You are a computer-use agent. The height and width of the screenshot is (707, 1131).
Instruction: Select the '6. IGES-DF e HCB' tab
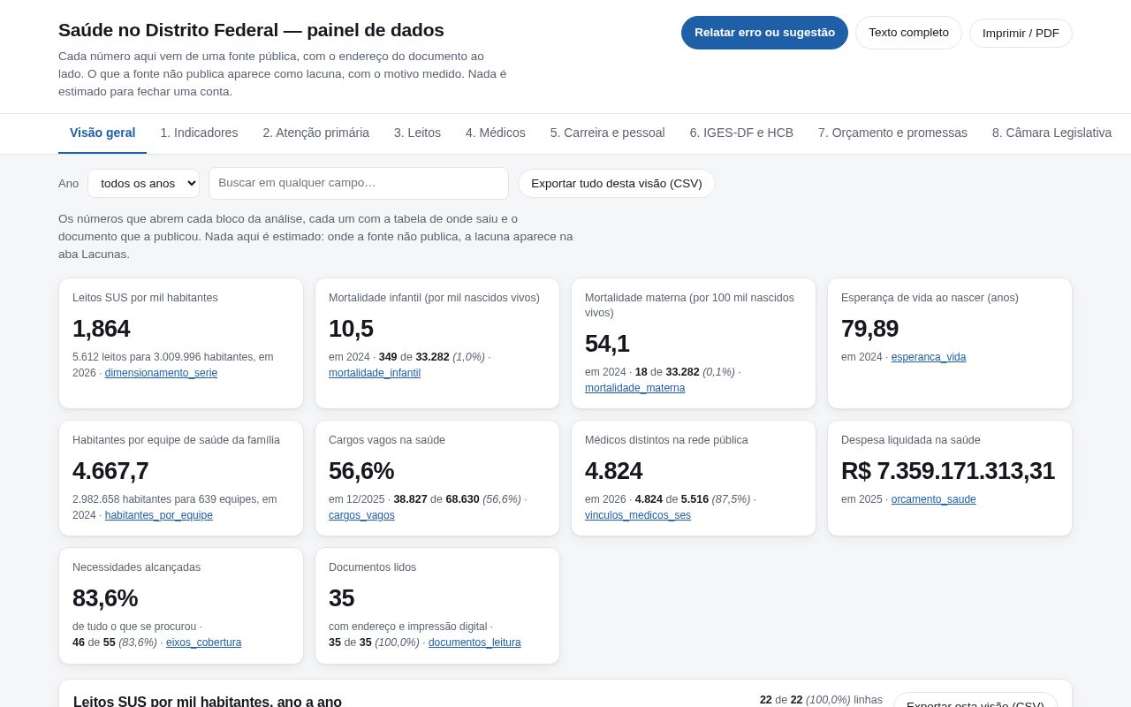click(741, 133)
